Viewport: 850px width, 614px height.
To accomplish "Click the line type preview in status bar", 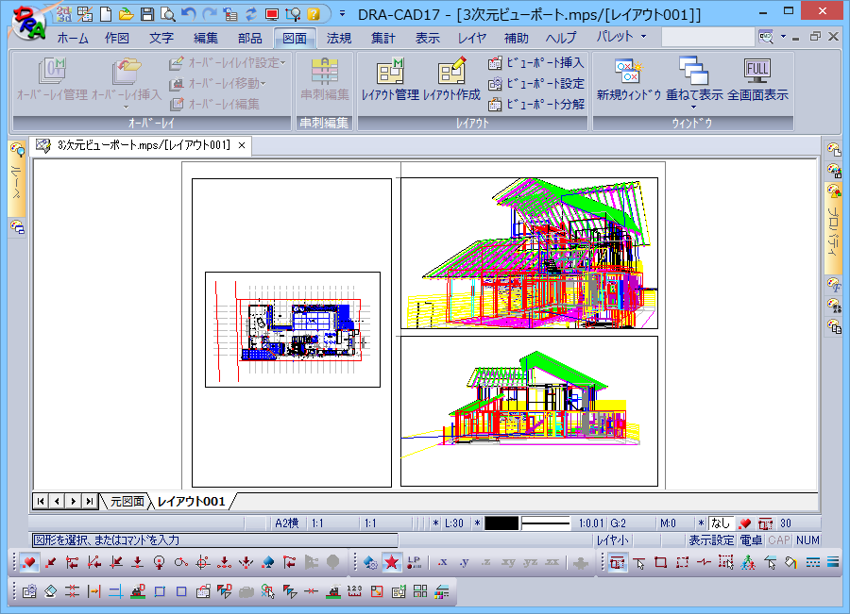I will click(x=545, y=523).
